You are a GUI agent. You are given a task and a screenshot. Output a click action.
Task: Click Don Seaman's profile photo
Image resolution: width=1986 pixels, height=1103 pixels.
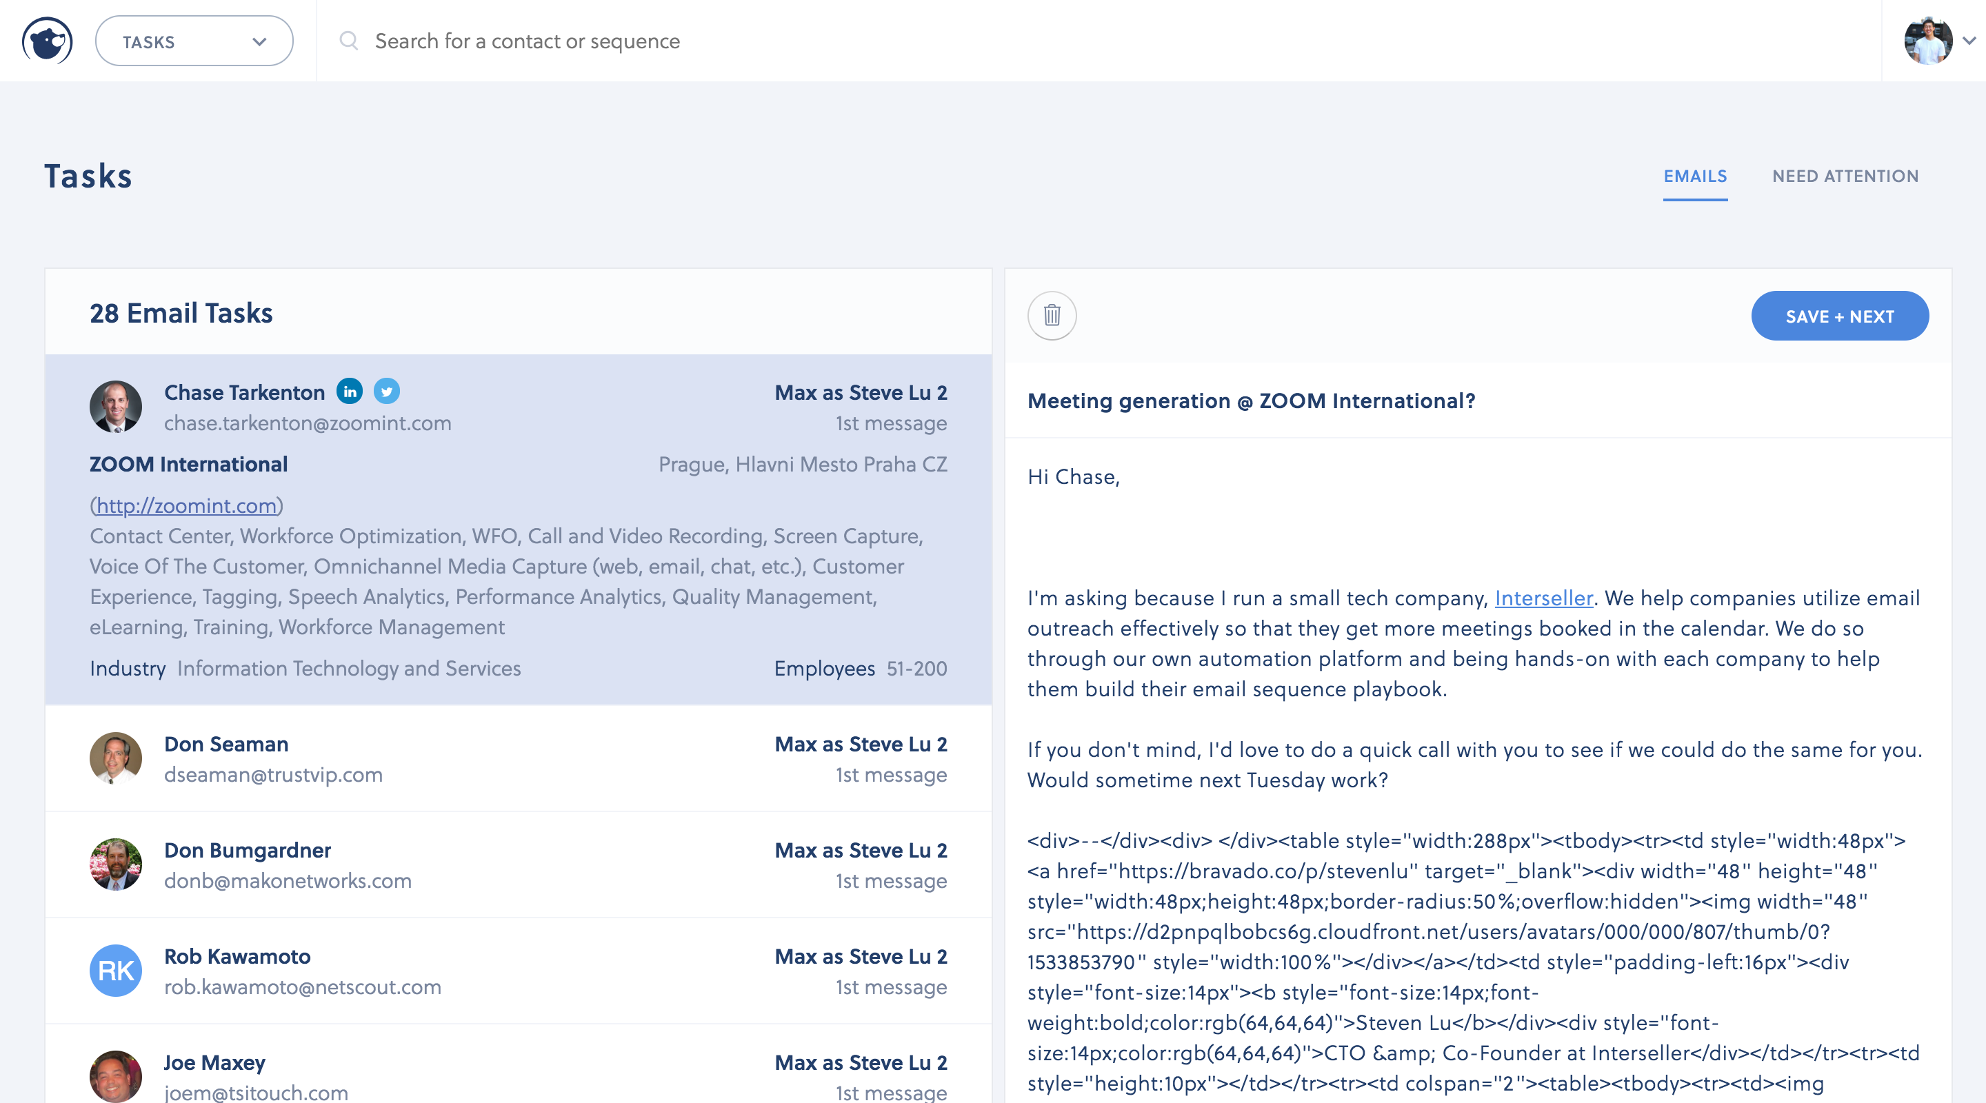pos(116,758)
